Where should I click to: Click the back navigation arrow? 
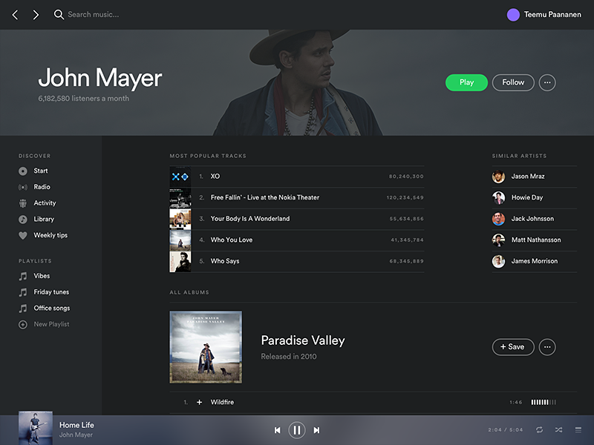(x=15, y=15)
